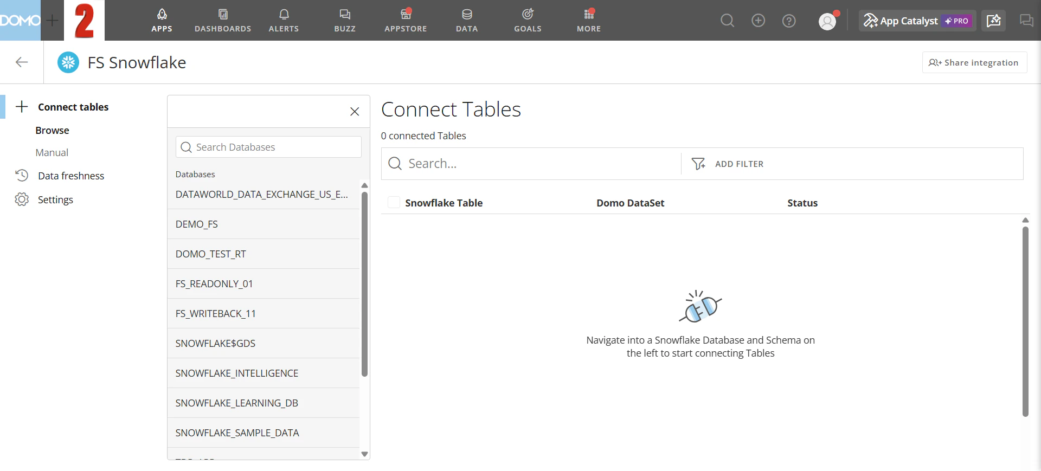The image size is (1041, 471).
Task: Select SNOWFLAKE_LEARNING_DB database
Action: point(263,403)
